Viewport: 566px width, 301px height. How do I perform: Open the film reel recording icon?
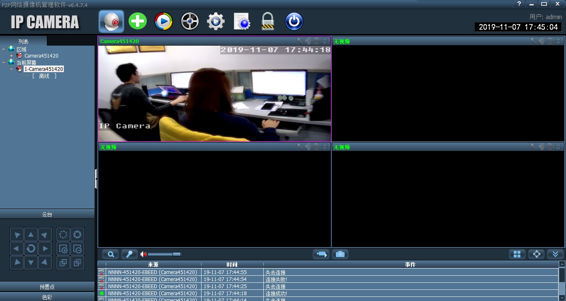point(189,21)
